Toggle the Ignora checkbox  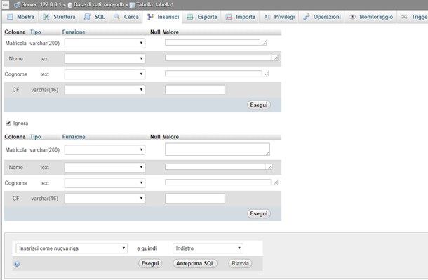(x=8, y=123)
